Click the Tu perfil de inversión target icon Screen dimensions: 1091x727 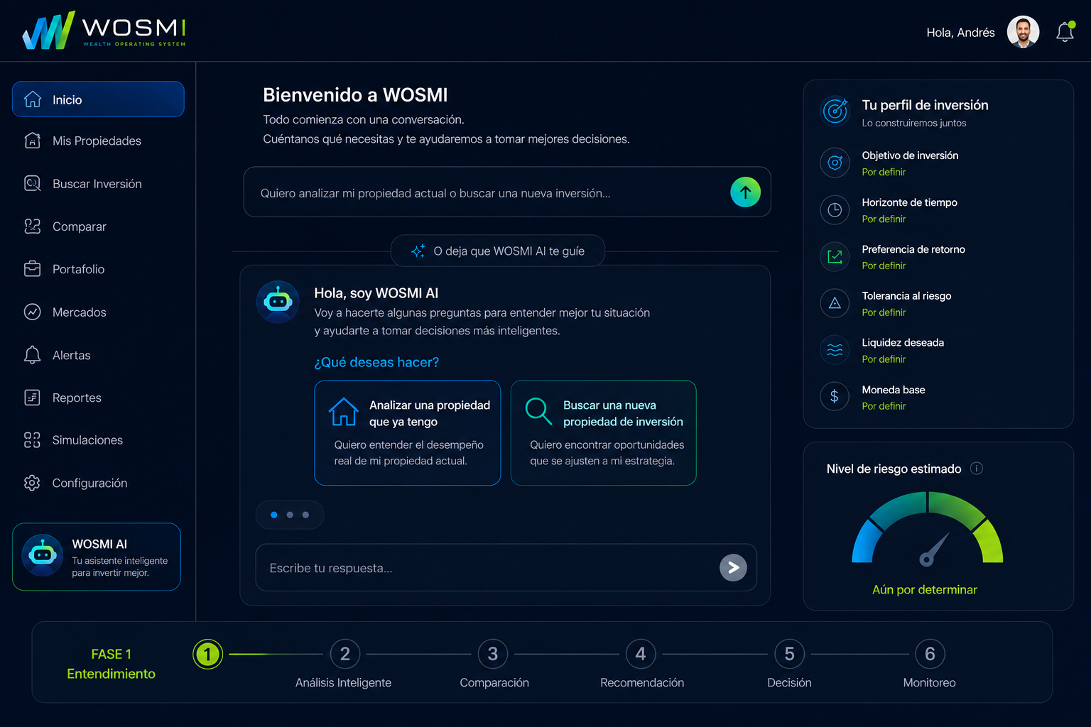835,111
